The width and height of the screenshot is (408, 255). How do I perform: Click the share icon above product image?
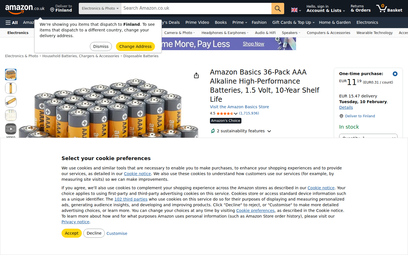pyautogui.click(x=196, y=75)
